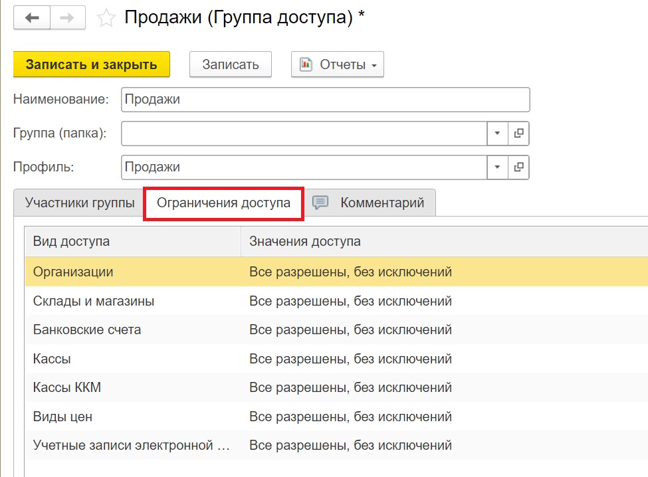The image size is (648, 477).
Task: Select the Кассы ККМ row
Action: click(336, 387)
